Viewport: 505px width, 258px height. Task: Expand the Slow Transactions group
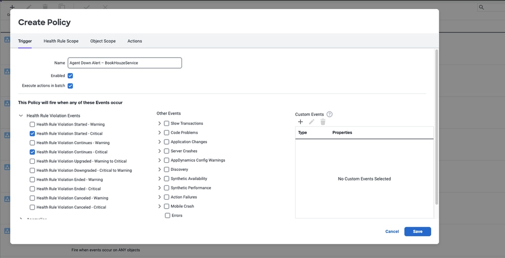(159, 123)
